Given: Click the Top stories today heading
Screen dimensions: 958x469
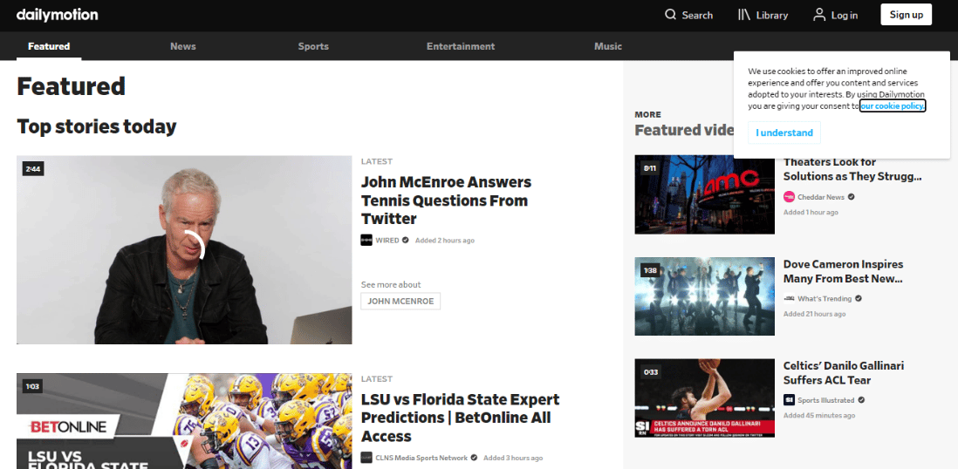Looking at the screenshot, I should 97,126.
